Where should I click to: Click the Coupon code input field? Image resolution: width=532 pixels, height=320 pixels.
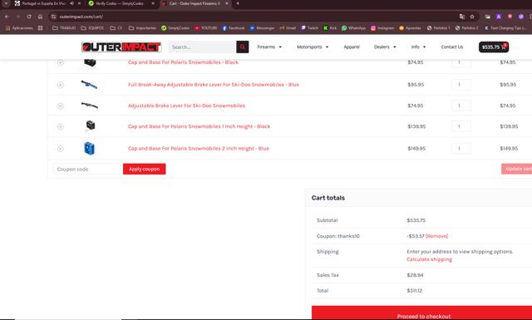[x=86, y=169]
